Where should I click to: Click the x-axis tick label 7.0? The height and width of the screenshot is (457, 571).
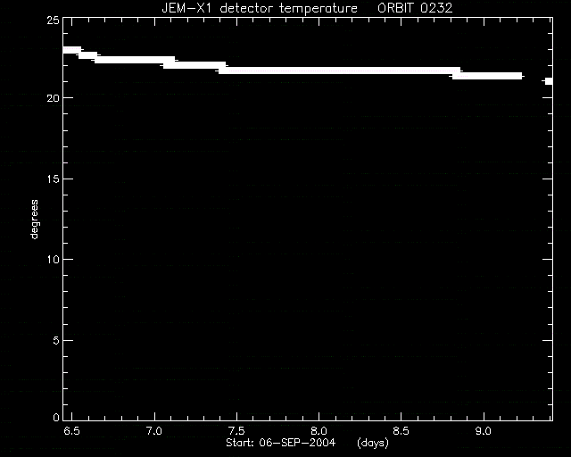pyautogui.click(x=154, y=431)
